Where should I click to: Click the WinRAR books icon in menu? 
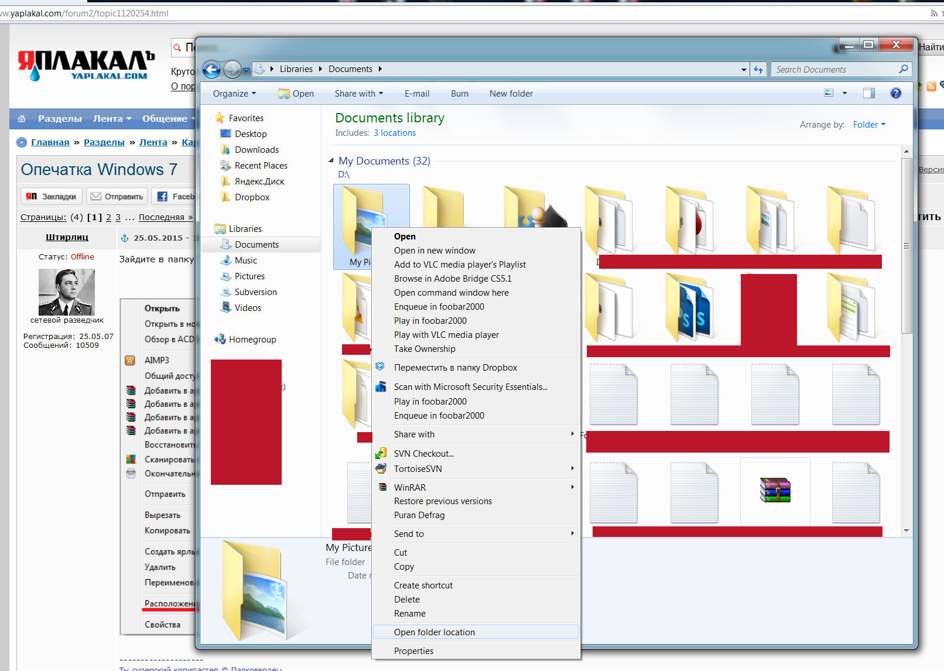pyautogui.click(x=382, y=487)
